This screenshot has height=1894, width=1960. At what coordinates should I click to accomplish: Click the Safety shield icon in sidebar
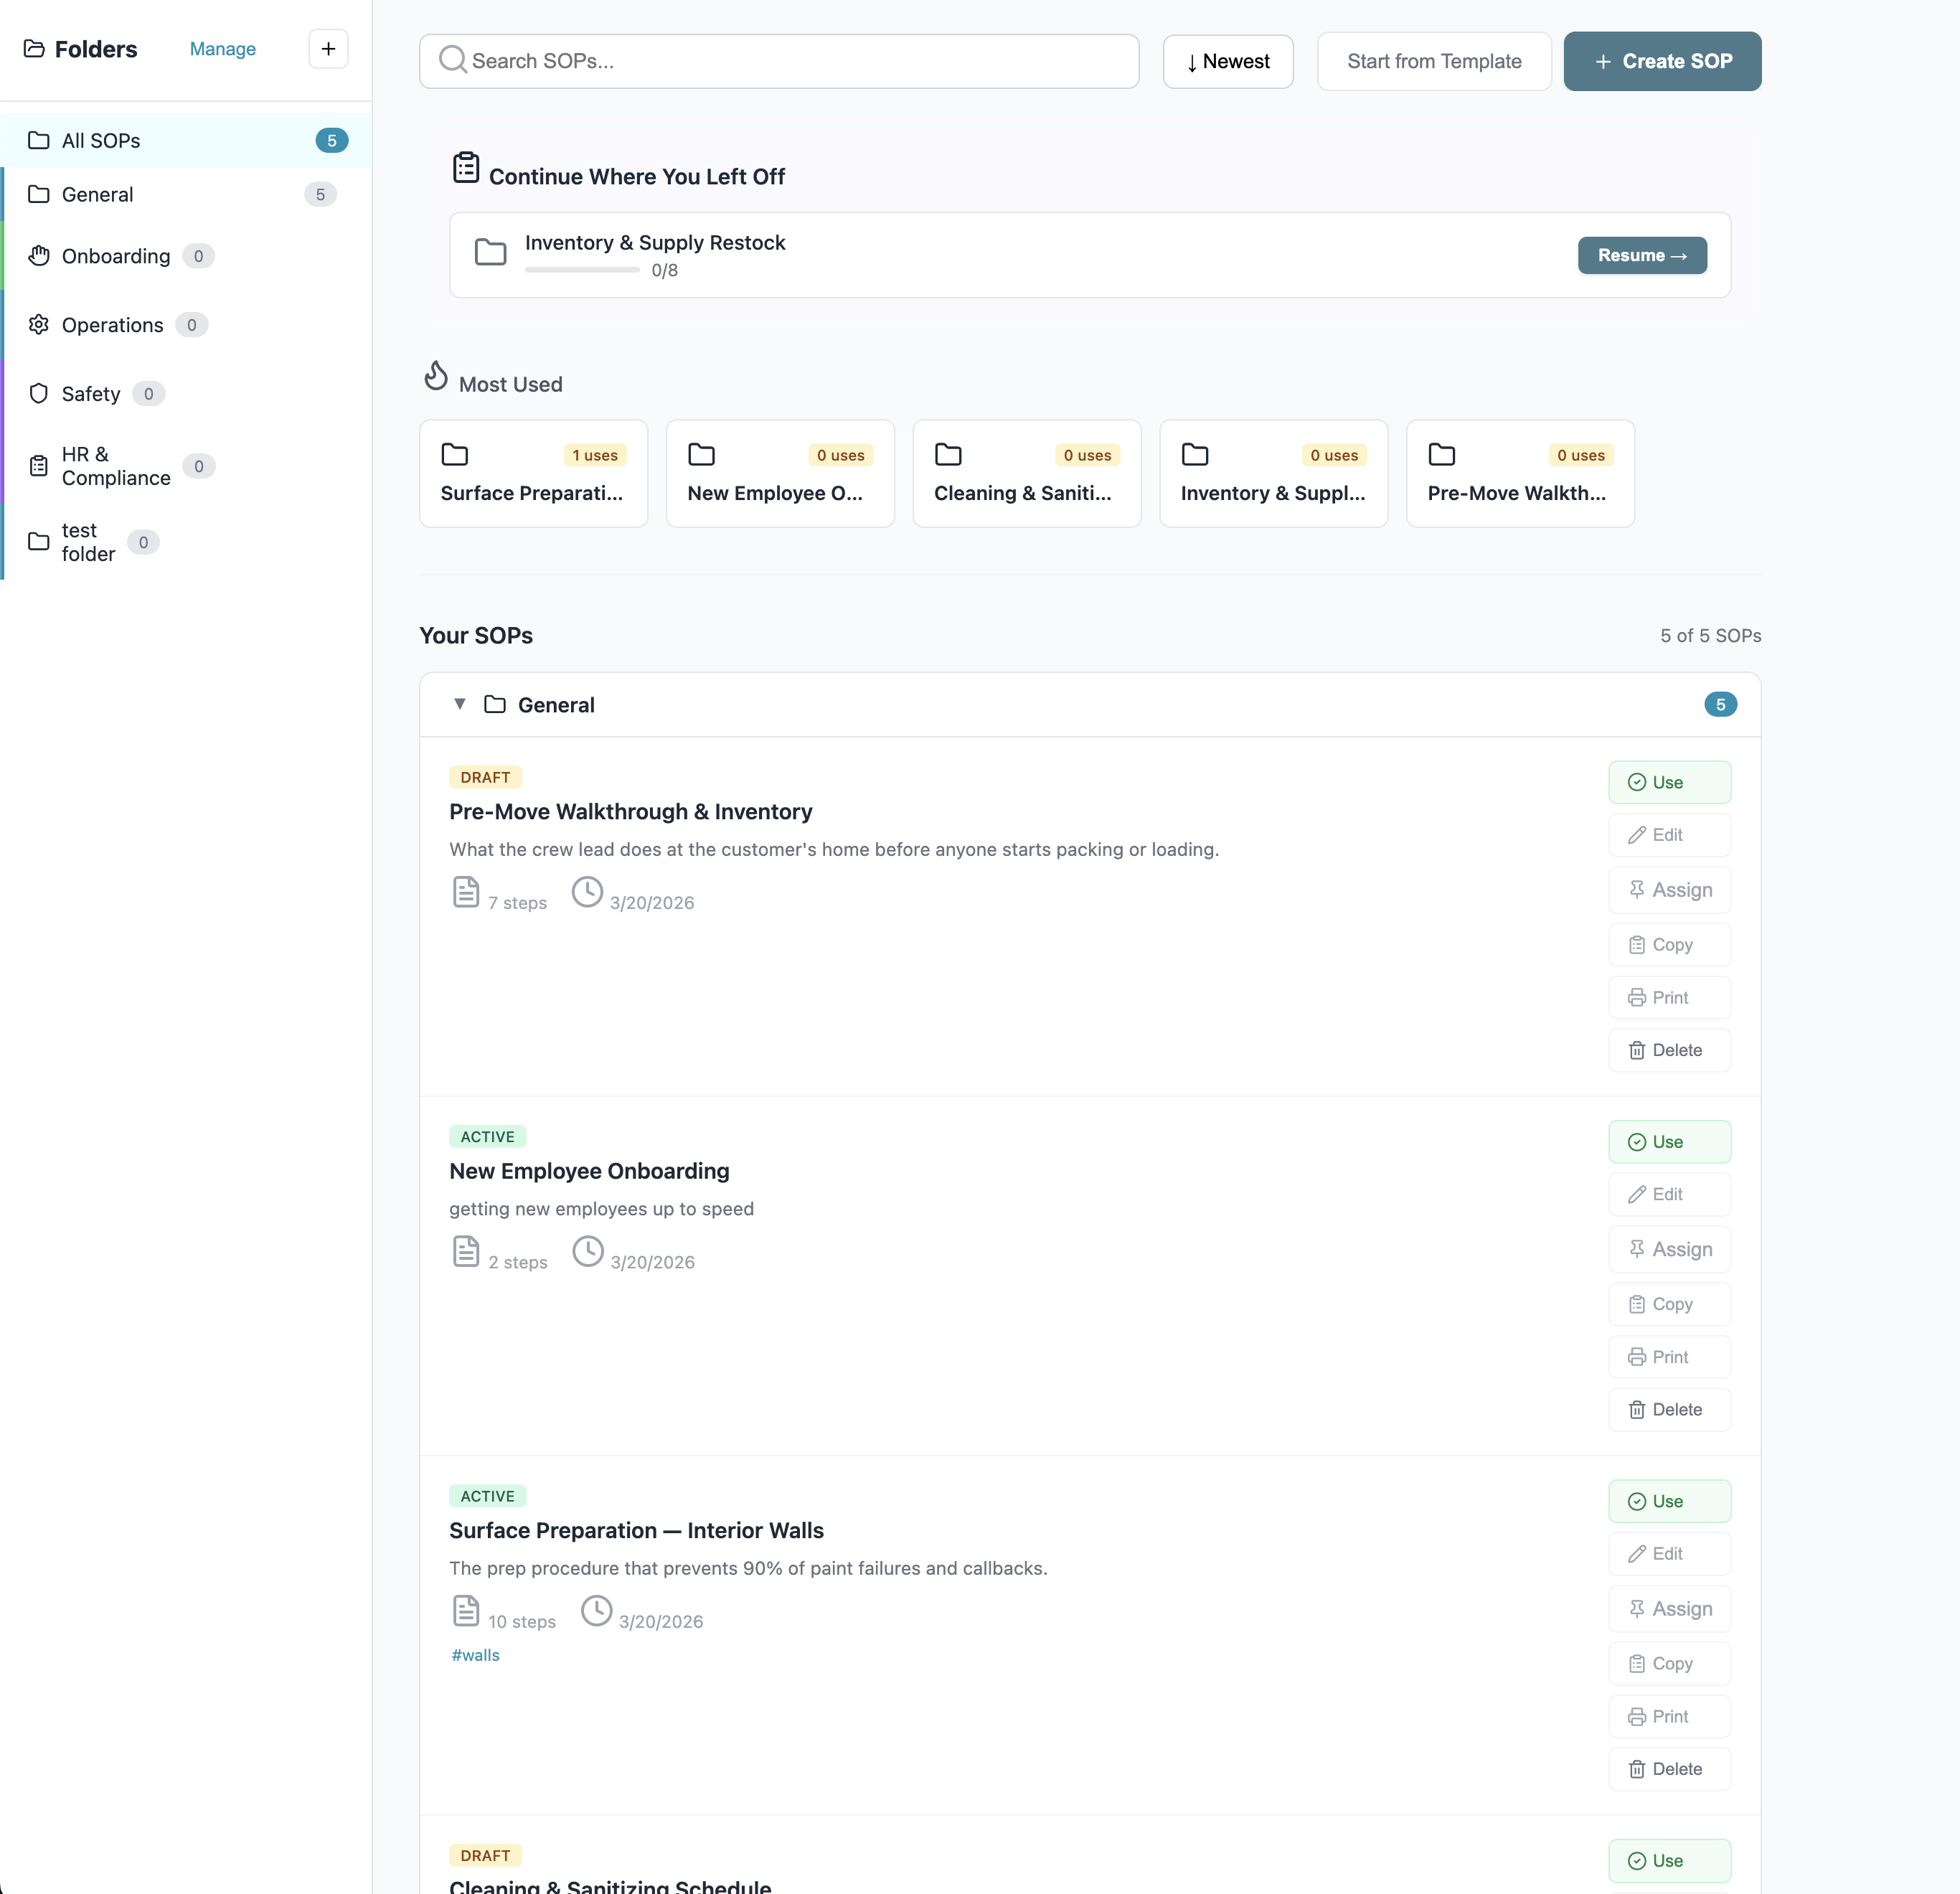(x=39, y=394)
